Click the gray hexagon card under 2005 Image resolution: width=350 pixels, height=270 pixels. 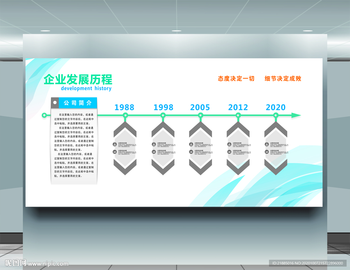pyautogui.click(x=200, y=148)
